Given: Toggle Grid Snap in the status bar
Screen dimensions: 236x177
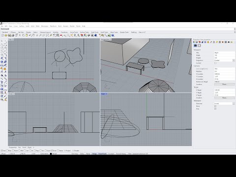Looking at the screenshot, I should tap(75, 154).
